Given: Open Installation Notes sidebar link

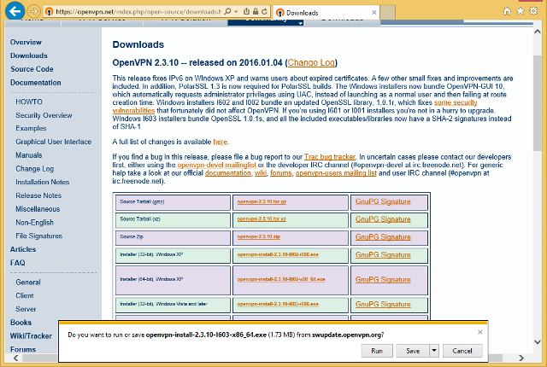Looking at the screenshot, I should [42, 182].
